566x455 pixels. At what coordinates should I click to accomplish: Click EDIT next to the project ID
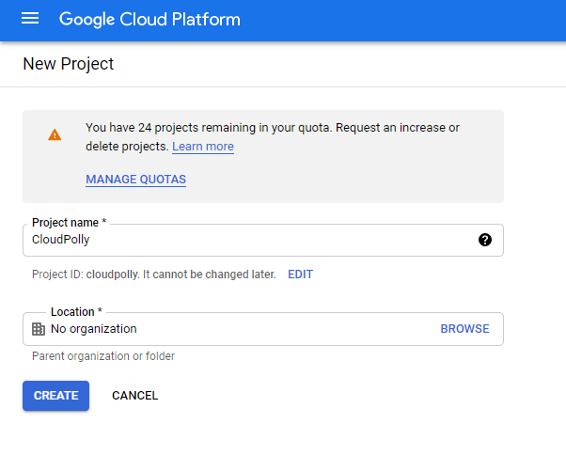[300, 275]
